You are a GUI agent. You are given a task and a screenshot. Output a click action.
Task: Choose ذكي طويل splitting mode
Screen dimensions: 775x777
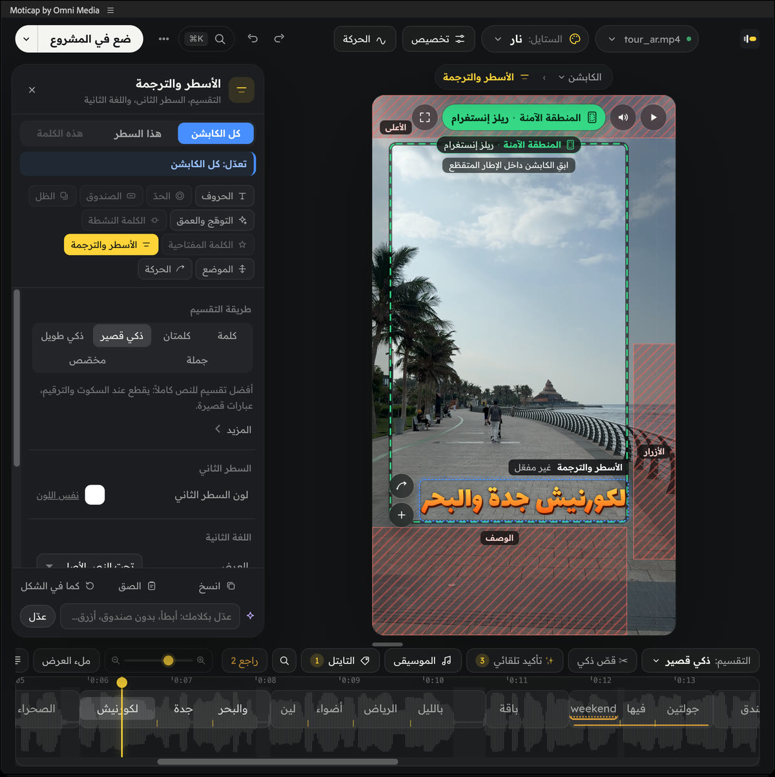coord(63,336)
